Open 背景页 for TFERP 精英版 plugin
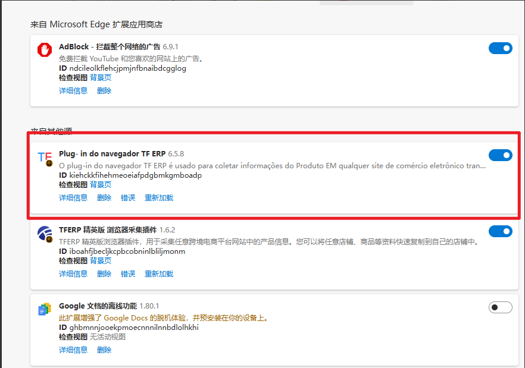The width and height of the screenshot is (525, 368). (x=101, y=260)
